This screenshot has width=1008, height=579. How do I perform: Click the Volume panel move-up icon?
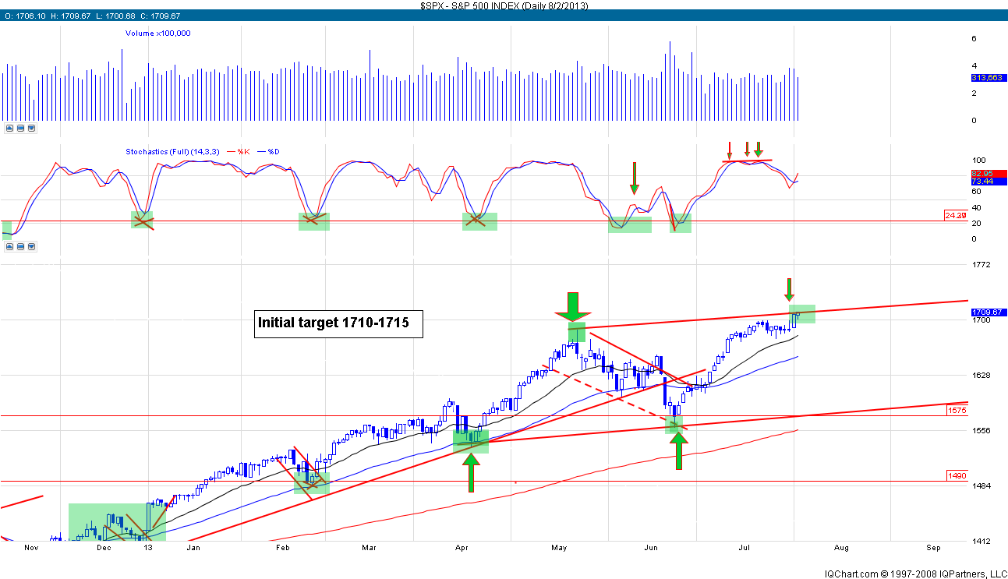click(x=9, y=128)
